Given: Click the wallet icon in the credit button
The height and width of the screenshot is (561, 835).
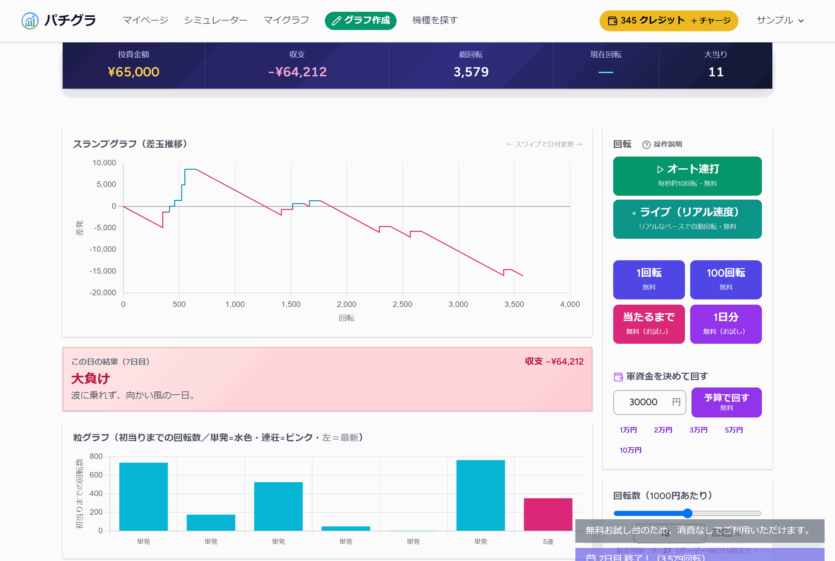Looking at the screenshot, I should (x=613, y=21).
